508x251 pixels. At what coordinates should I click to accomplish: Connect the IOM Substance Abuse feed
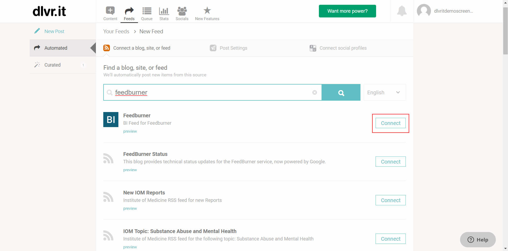[x=391, y=239]
